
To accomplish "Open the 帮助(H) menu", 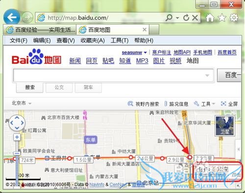I will click(144, 40).
